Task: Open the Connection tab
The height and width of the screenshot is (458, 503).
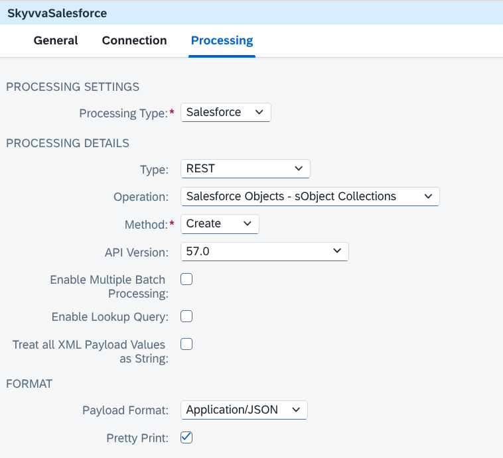Action: [134, 40]
